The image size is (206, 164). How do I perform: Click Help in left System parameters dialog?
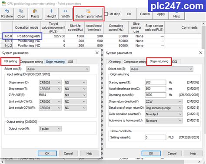click(x=90, y=154)
